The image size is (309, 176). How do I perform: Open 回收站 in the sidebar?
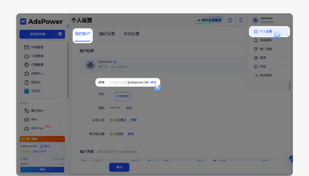pyautogui.click(x=36, y=82)
